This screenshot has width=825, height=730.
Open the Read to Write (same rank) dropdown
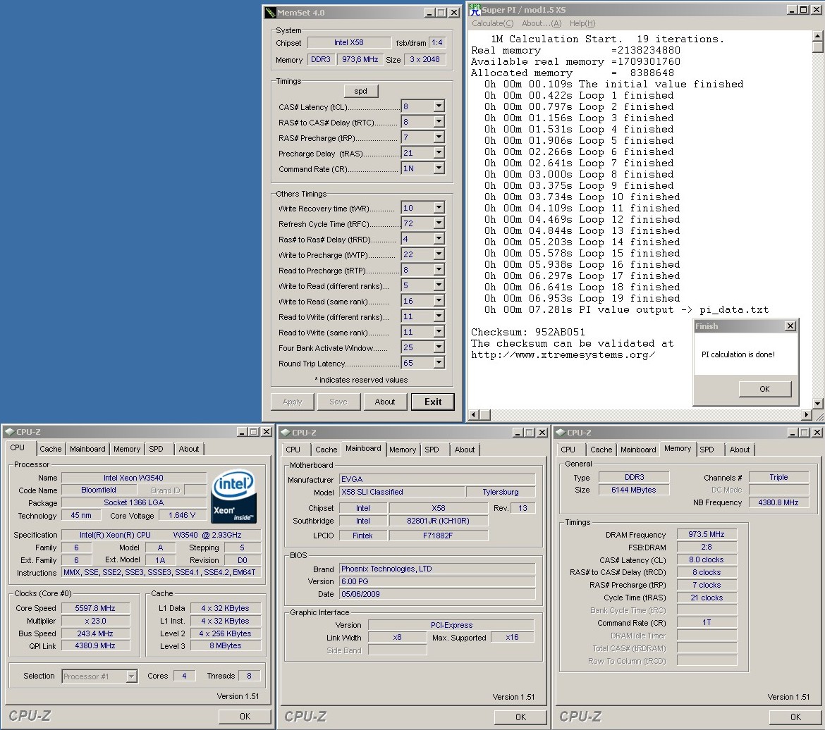439,332
